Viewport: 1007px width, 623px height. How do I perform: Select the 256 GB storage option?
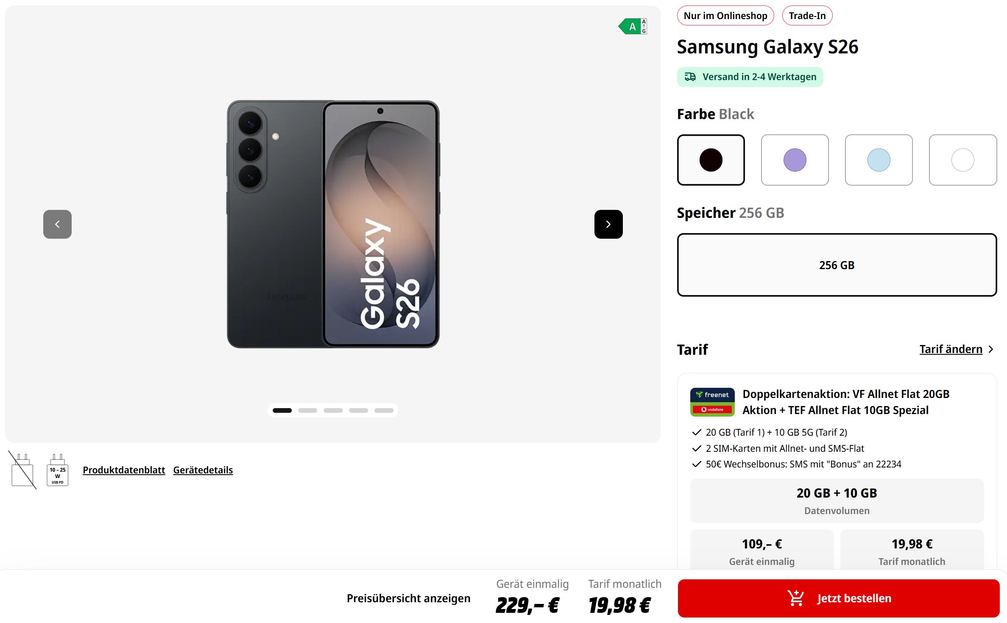(837, 265)
